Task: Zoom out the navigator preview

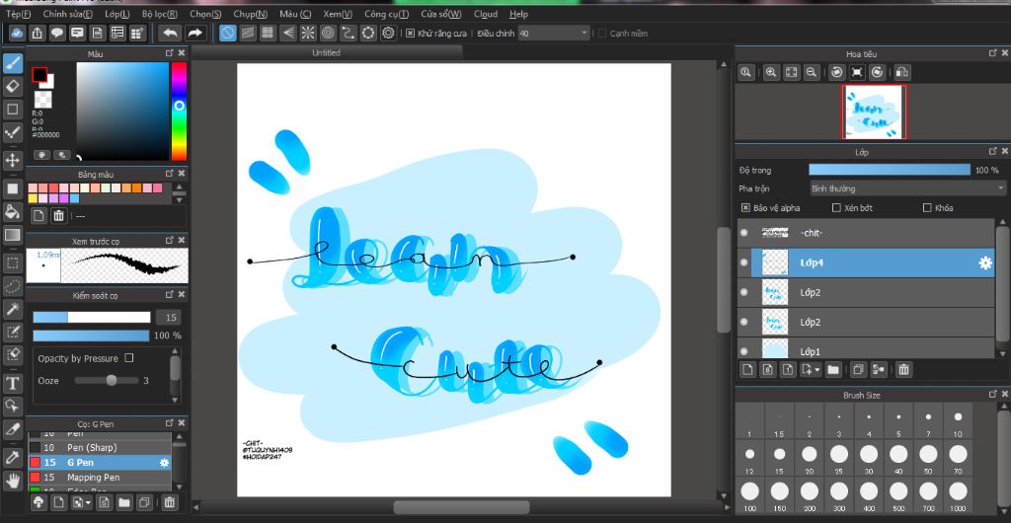Action: point(812,73)
